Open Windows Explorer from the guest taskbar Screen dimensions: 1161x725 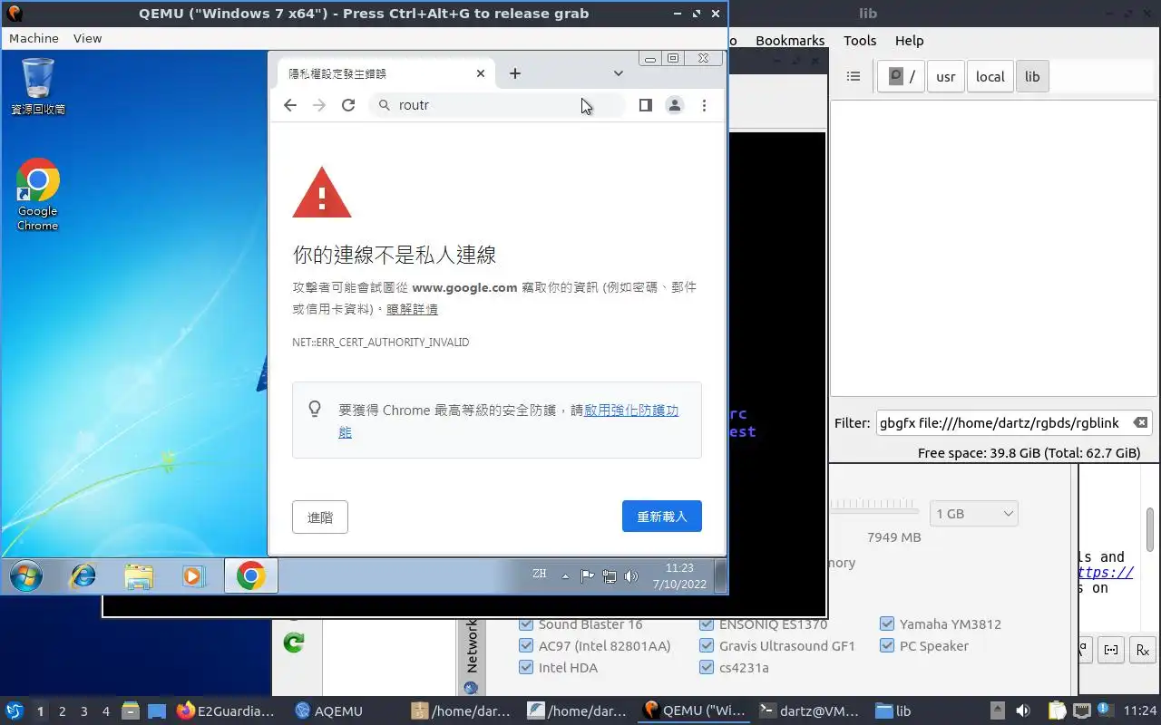click(139, 576)
